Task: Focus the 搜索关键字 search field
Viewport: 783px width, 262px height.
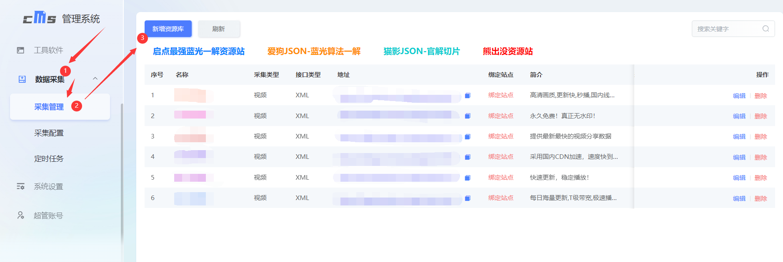Action: pyautogui.click(x=727, y=29)
